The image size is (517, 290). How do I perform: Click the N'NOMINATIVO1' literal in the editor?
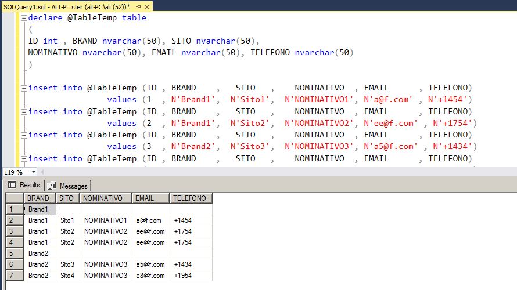pyautogui.click(x=319, y=99)
